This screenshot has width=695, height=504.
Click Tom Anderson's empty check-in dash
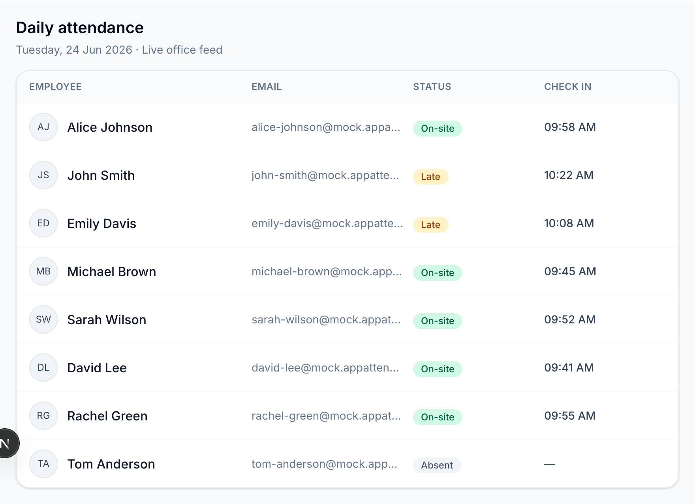click(550, 464)
